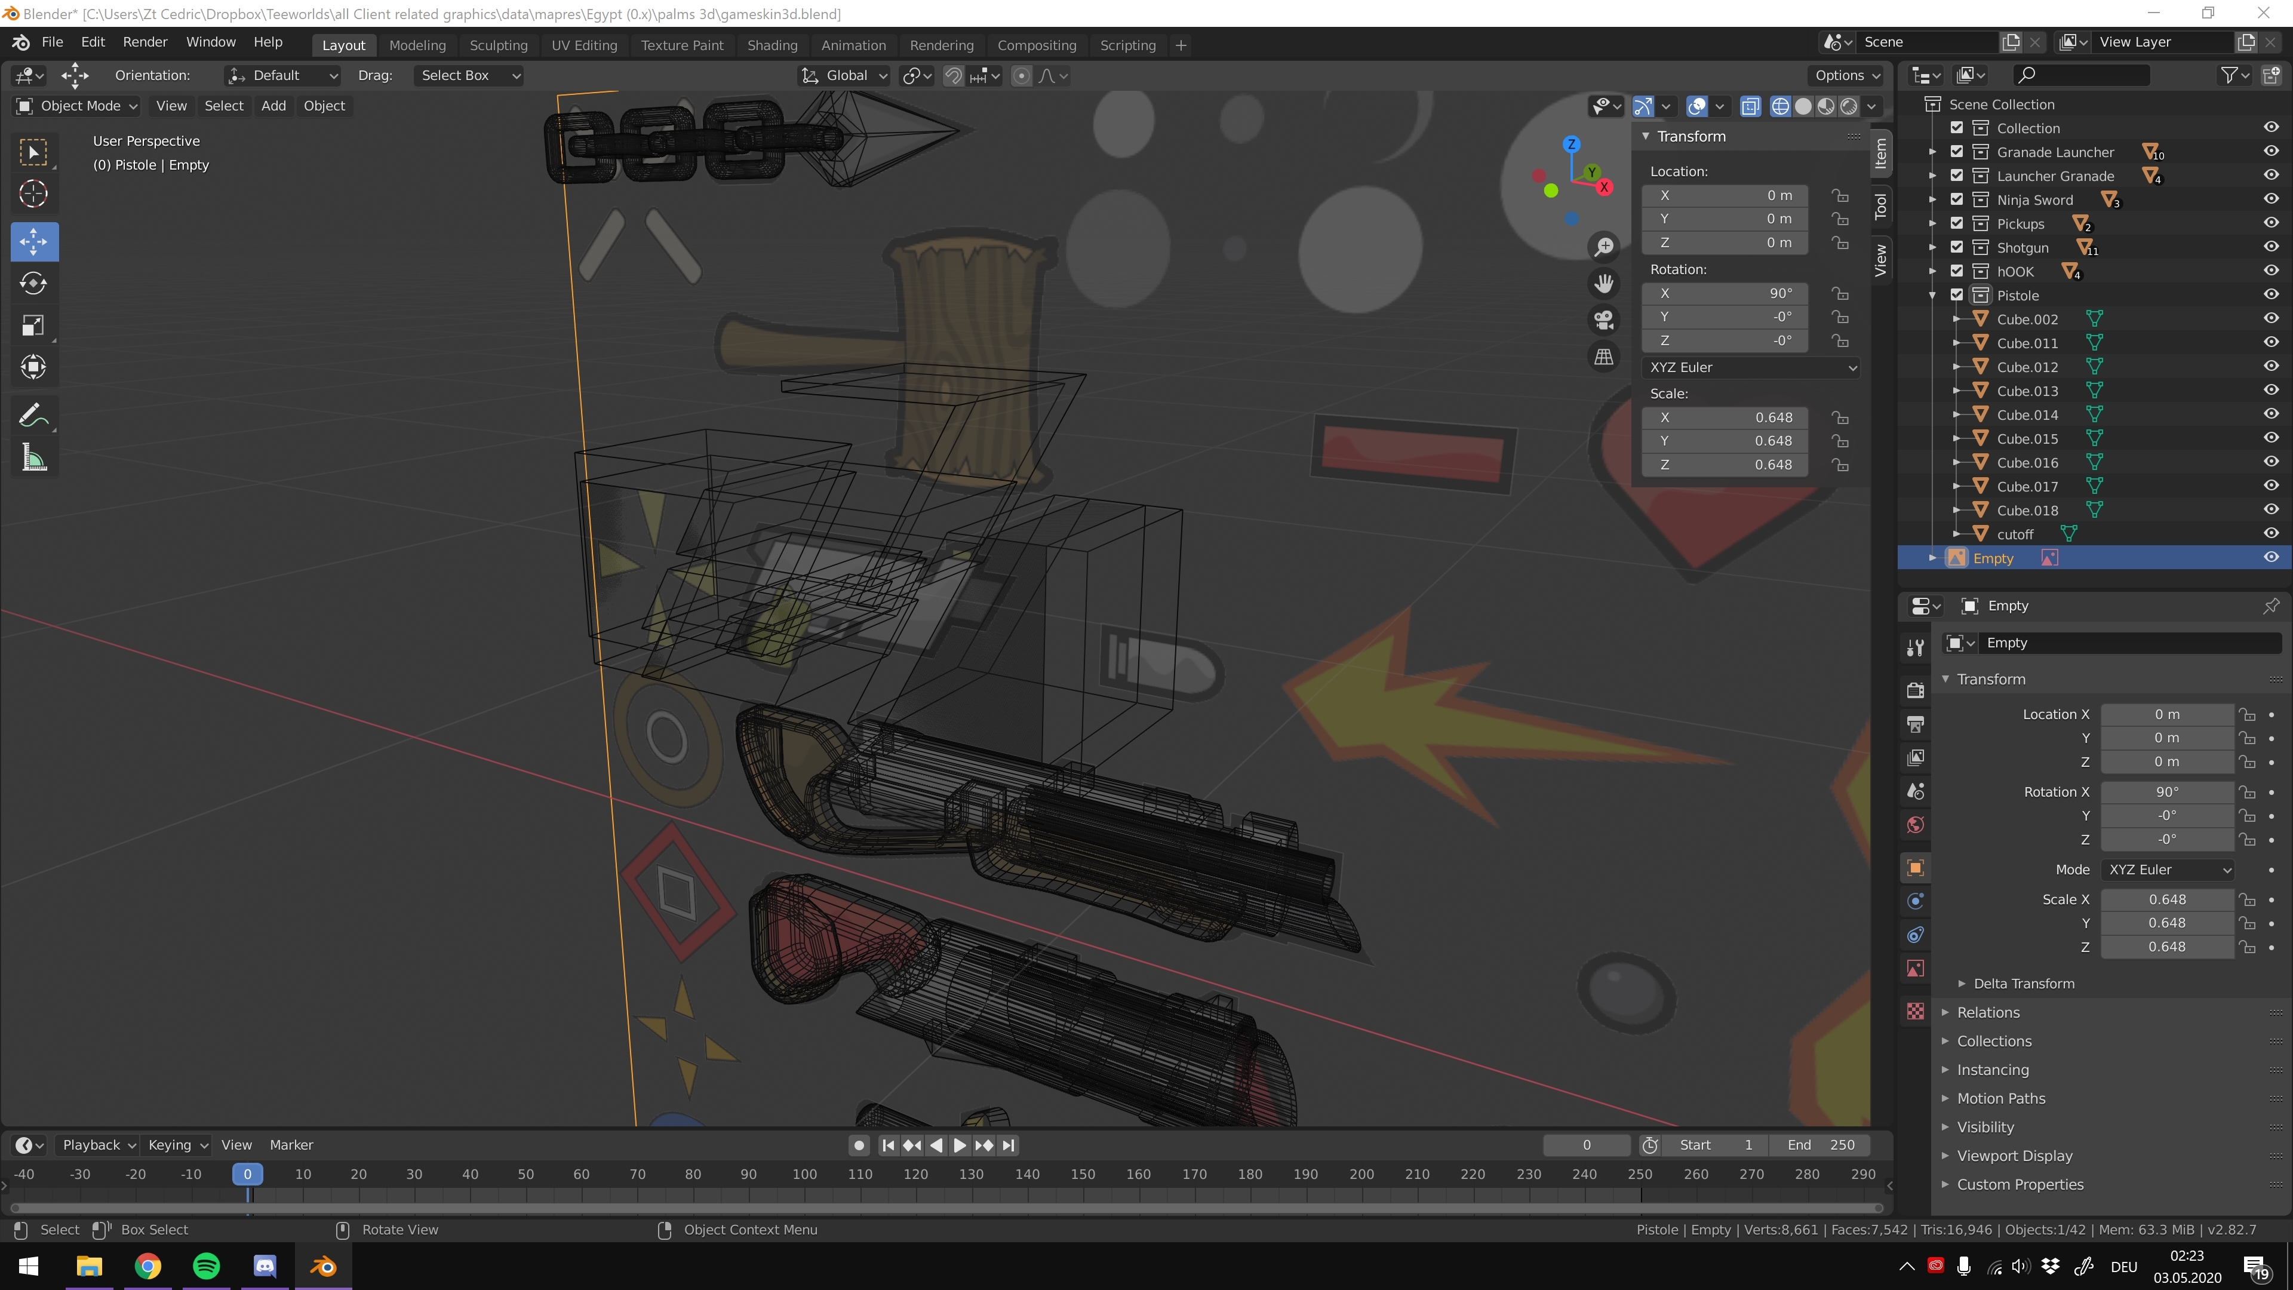This screenshot has height=1290, width=2293.
Task: Toggle camera view in the viewport
Action: click(x=1604, y=320)
